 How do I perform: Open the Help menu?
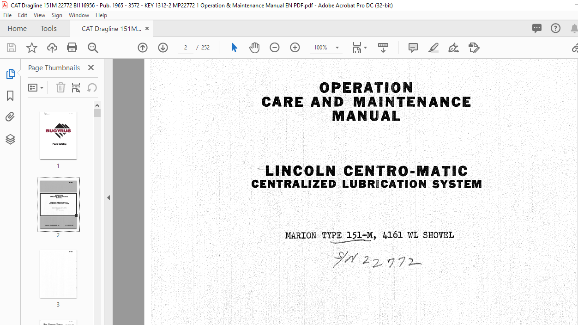point(101,15)
